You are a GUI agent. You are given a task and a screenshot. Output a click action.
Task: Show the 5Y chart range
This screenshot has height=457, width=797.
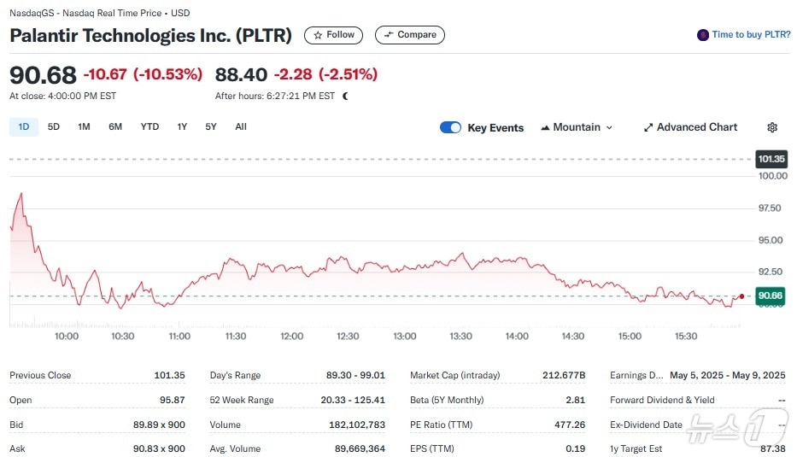coord(211,127)
